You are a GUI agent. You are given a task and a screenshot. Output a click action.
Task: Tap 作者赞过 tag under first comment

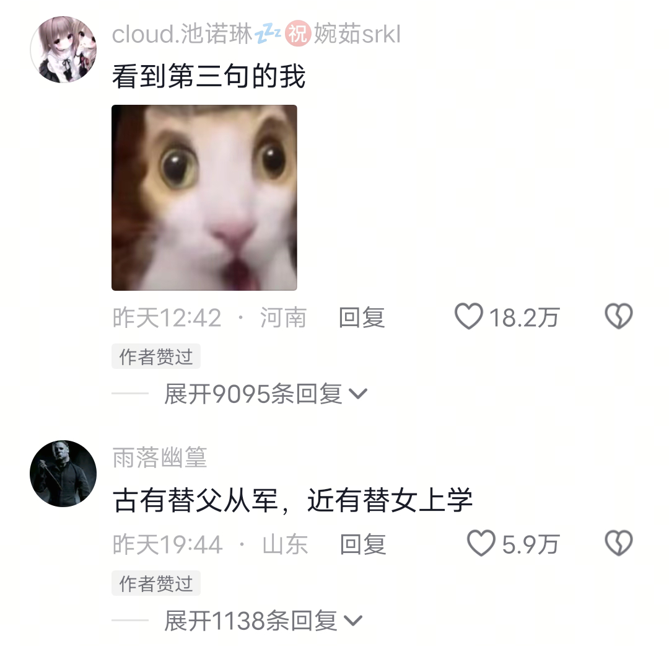coord(155,356)
